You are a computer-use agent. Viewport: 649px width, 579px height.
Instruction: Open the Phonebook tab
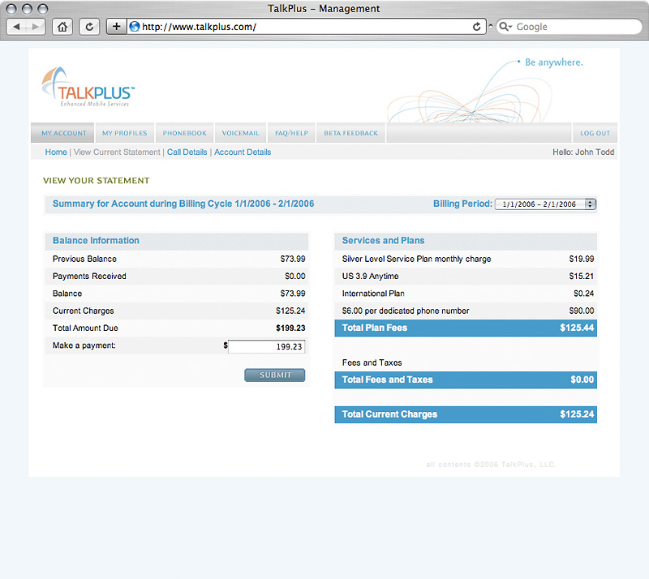185,133
